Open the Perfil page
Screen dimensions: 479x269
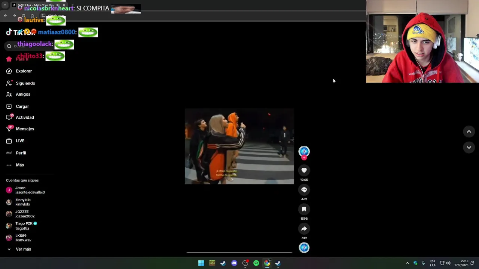(x=16, y=153)
